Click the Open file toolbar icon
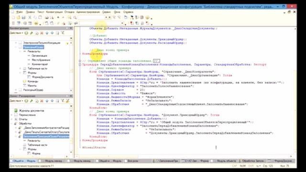The width and height of the screenshot is (306, 172). 18,18
